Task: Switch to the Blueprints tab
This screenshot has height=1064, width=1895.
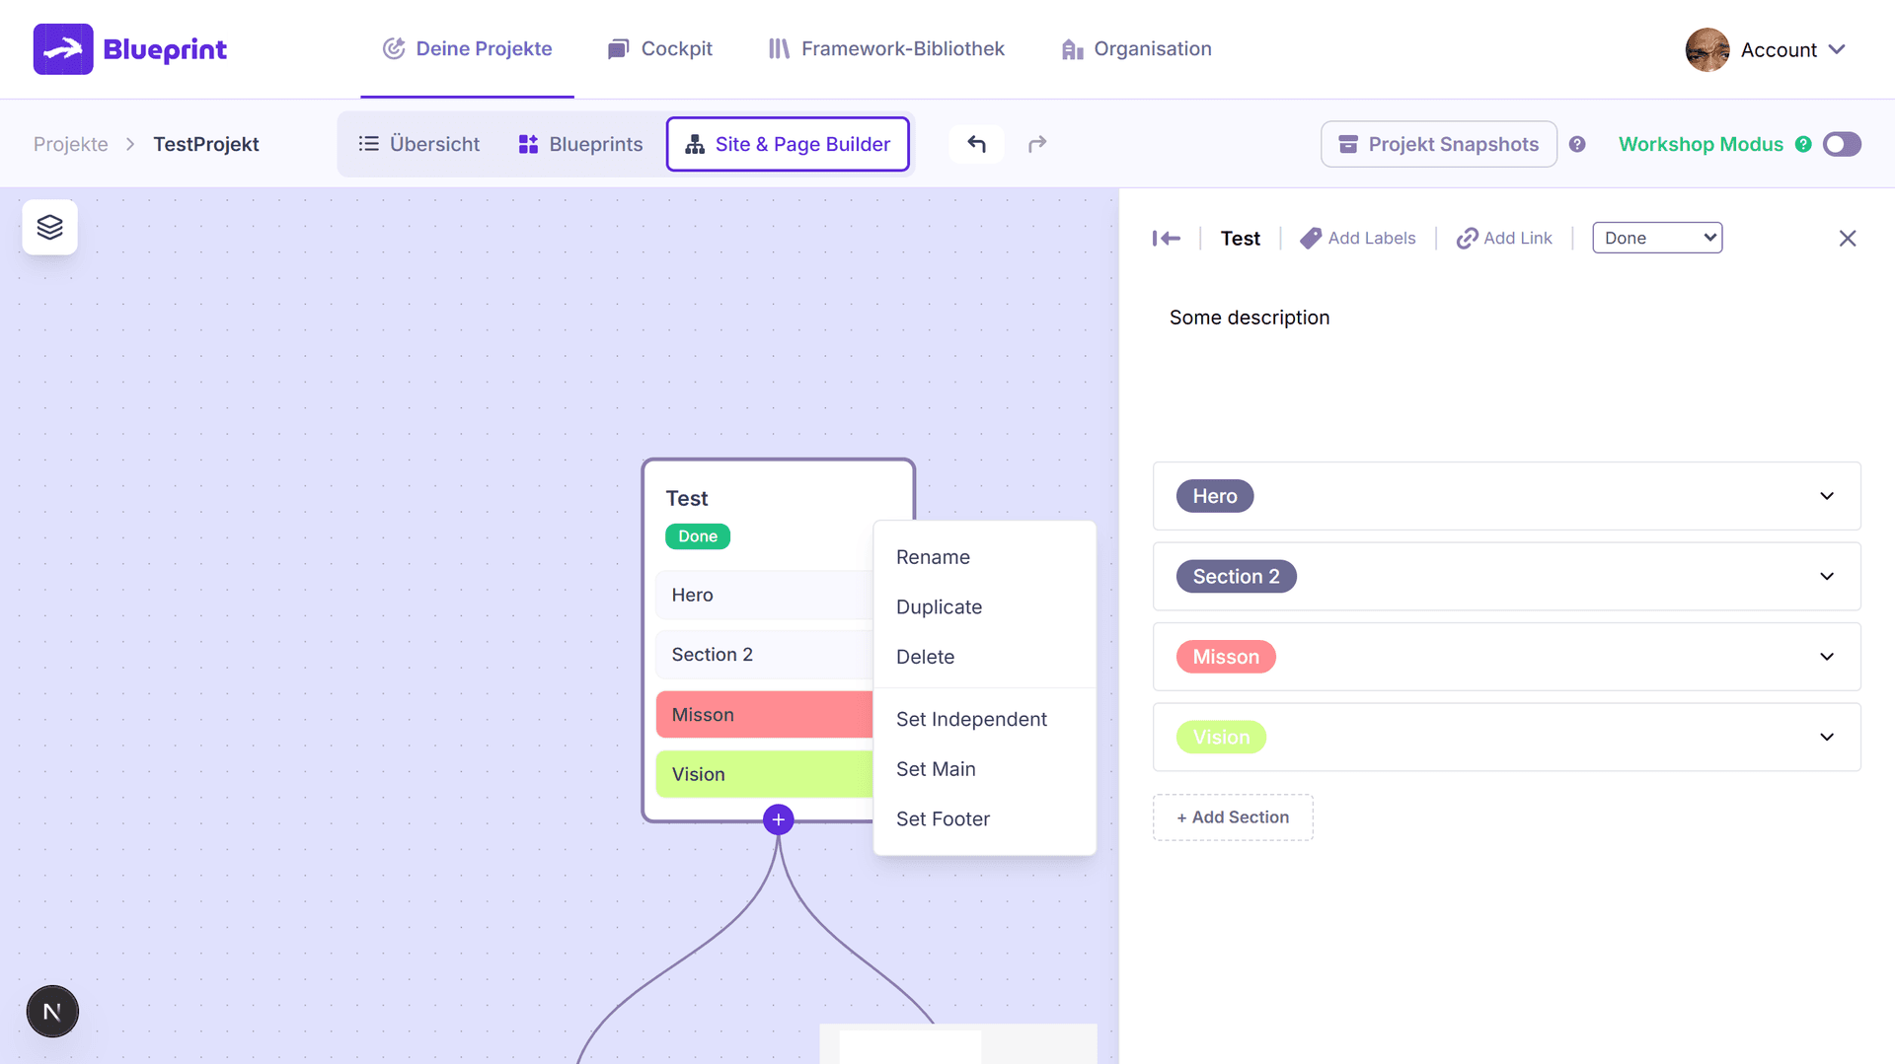Action: pyautogui.click(x=581, y=144)
